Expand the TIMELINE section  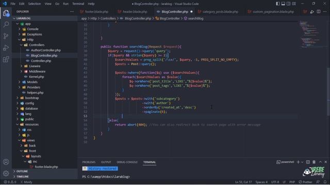click(x=45, y=177)
